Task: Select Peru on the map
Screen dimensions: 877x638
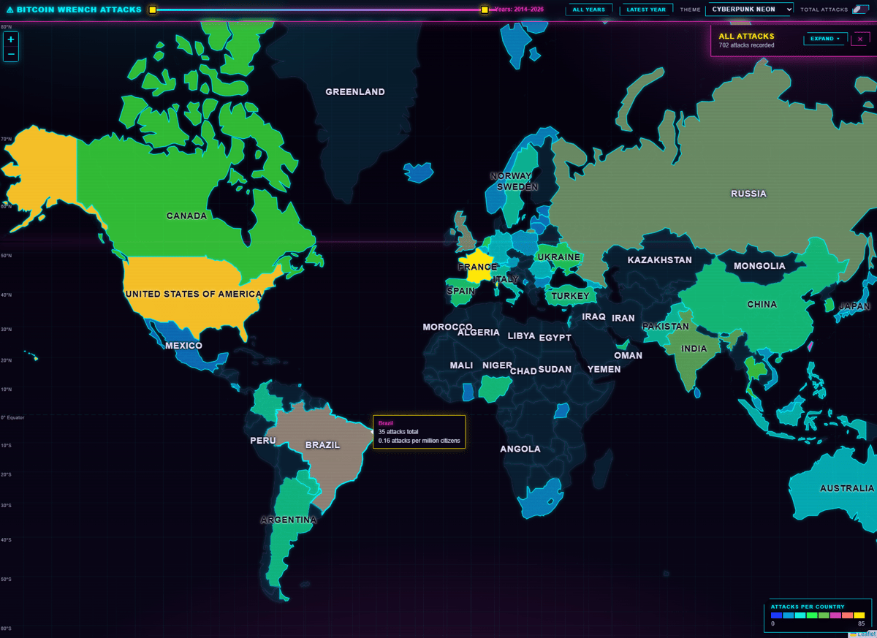Action: pos(263,441)
